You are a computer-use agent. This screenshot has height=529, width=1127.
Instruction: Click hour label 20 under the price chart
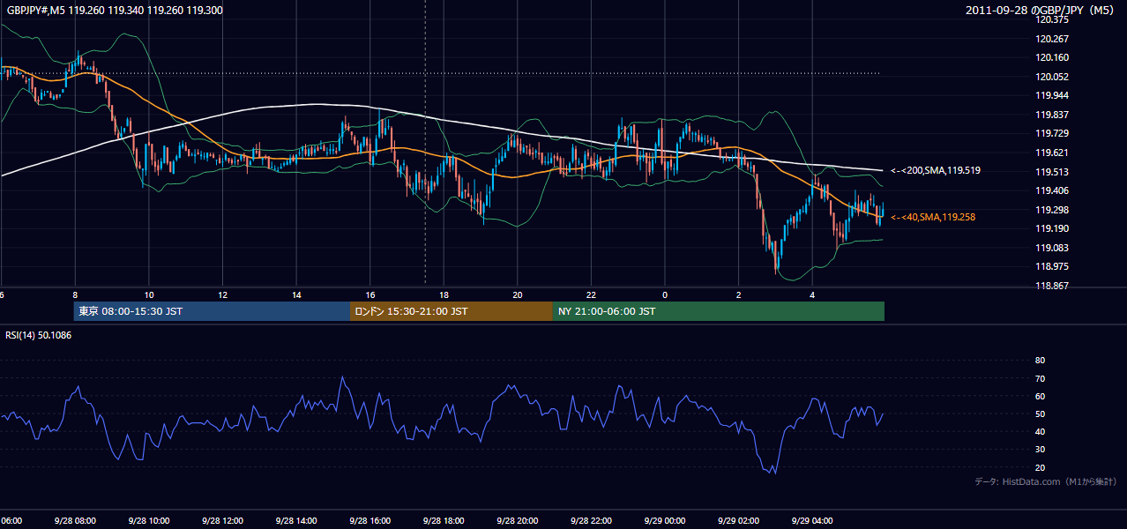point(518,294)
